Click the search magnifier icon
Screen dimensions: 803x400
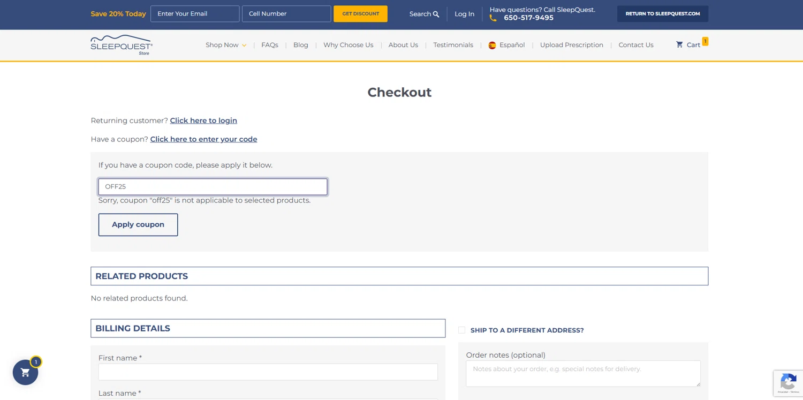coord(436,14)
